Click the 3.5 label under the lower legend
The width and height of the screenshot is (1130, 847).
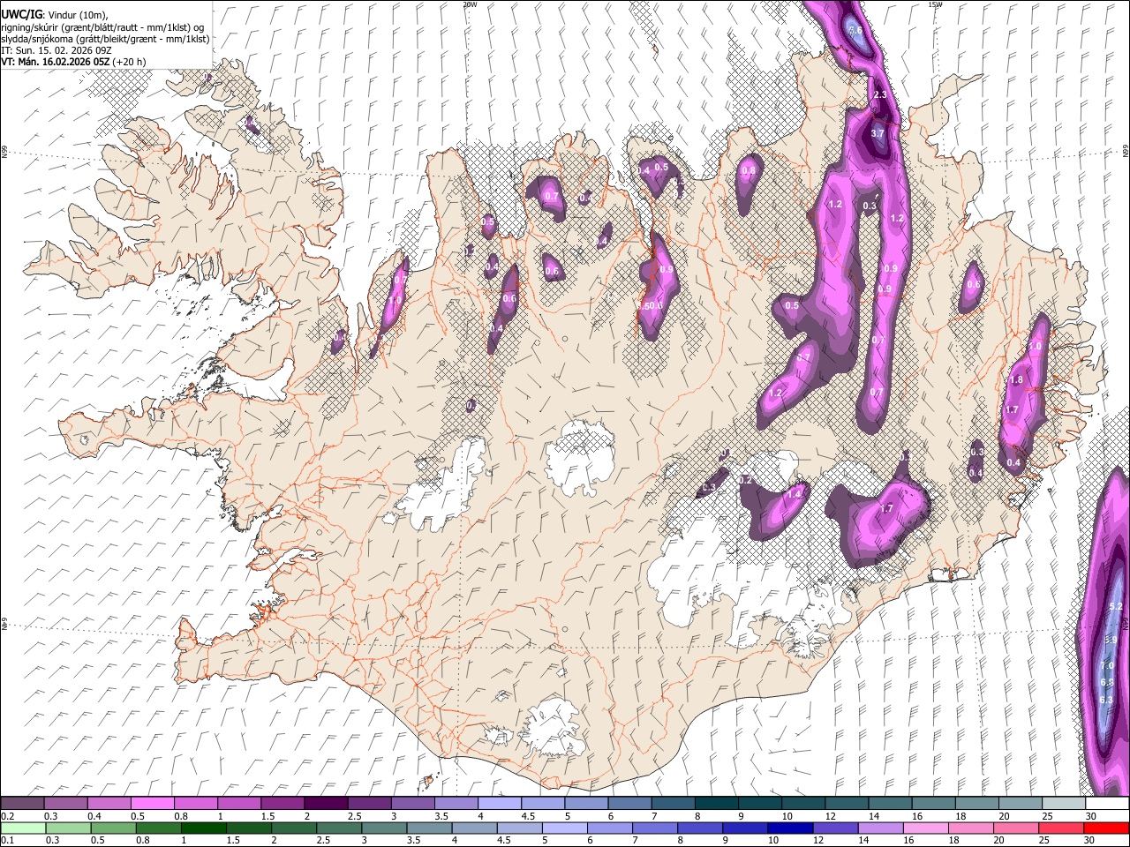pos(413,840)
